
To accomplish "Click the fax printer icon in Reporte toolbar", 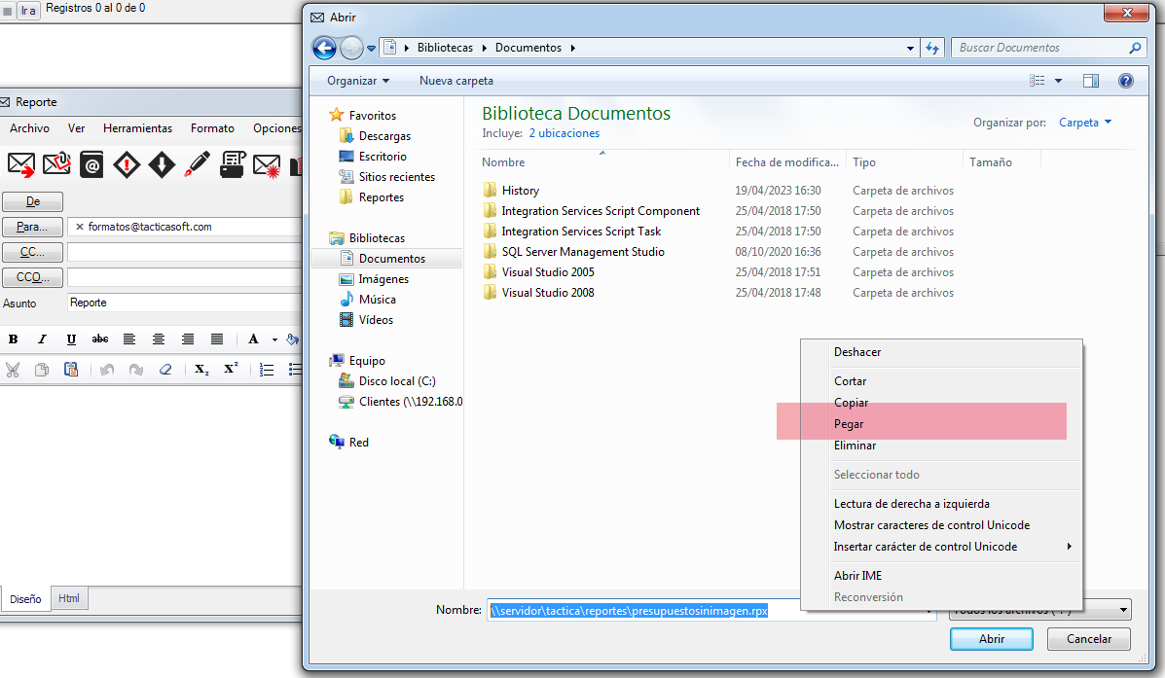I will (233, 164).
